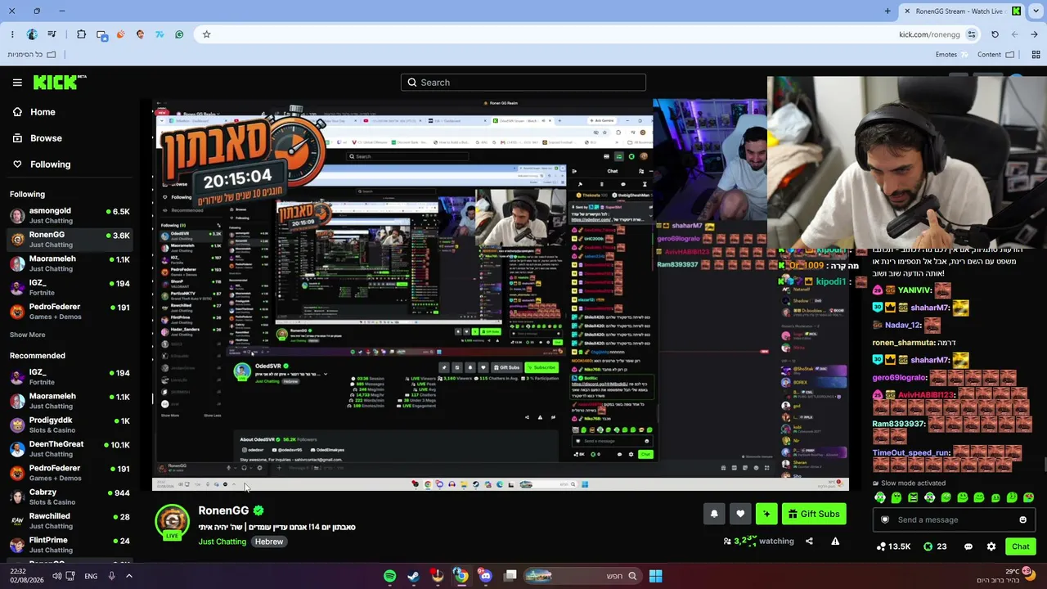This screenshot has width=1047, height=589.
Task: Show hidden system tray icons
Action: [x=128, y=576]
